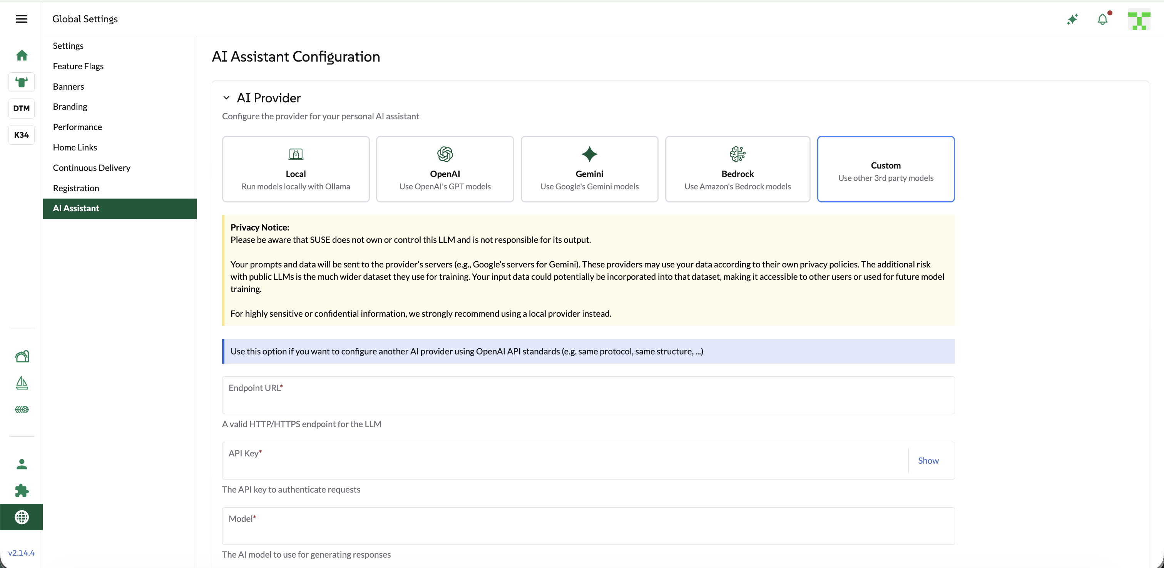Click the Global Settings header title
This screenshot has height=568, width=1164.
click(x=85, y=18)
